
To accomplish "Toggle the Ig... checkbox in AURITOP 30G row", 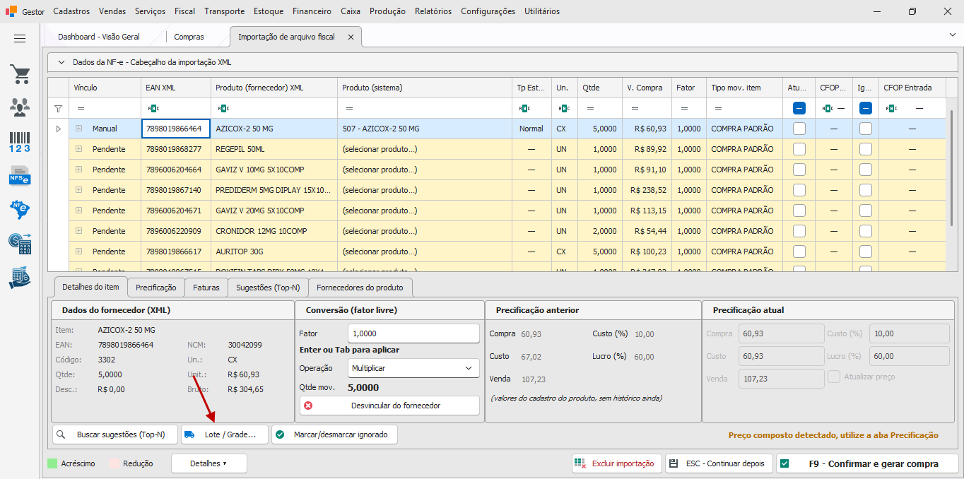I will coord(866,252).
